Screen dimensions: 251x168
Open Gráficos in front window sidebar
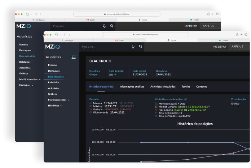pos(53,94)
